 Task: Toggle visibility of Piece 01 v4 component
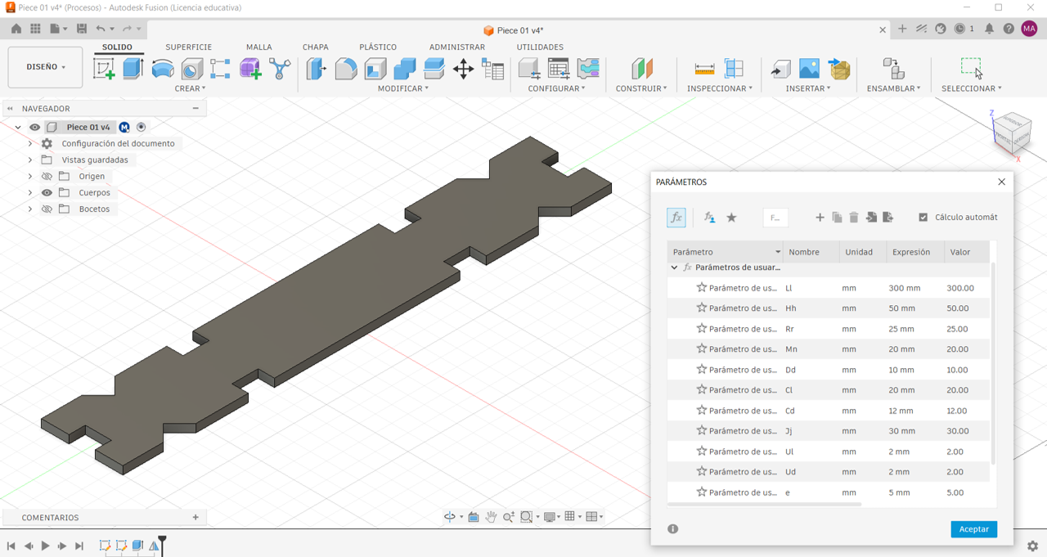[34, 127]
